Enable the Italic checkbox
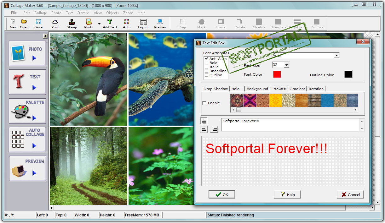385x223 pixels. point(207,67)
